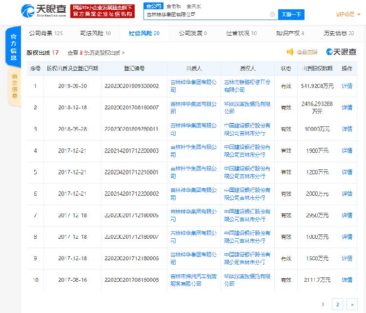Switch to 官方信息 side tab

(14, 47)
